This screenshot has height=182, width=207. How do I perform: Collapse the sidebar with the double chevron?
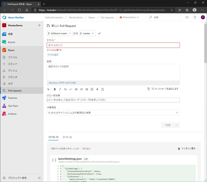click(x=39, y=178)
